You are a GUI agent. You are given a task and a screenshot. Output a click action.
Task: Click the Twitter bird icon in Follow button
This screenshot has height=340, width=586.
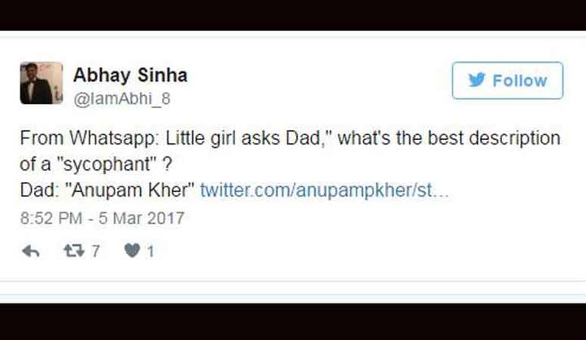click(x=476, y=81)
